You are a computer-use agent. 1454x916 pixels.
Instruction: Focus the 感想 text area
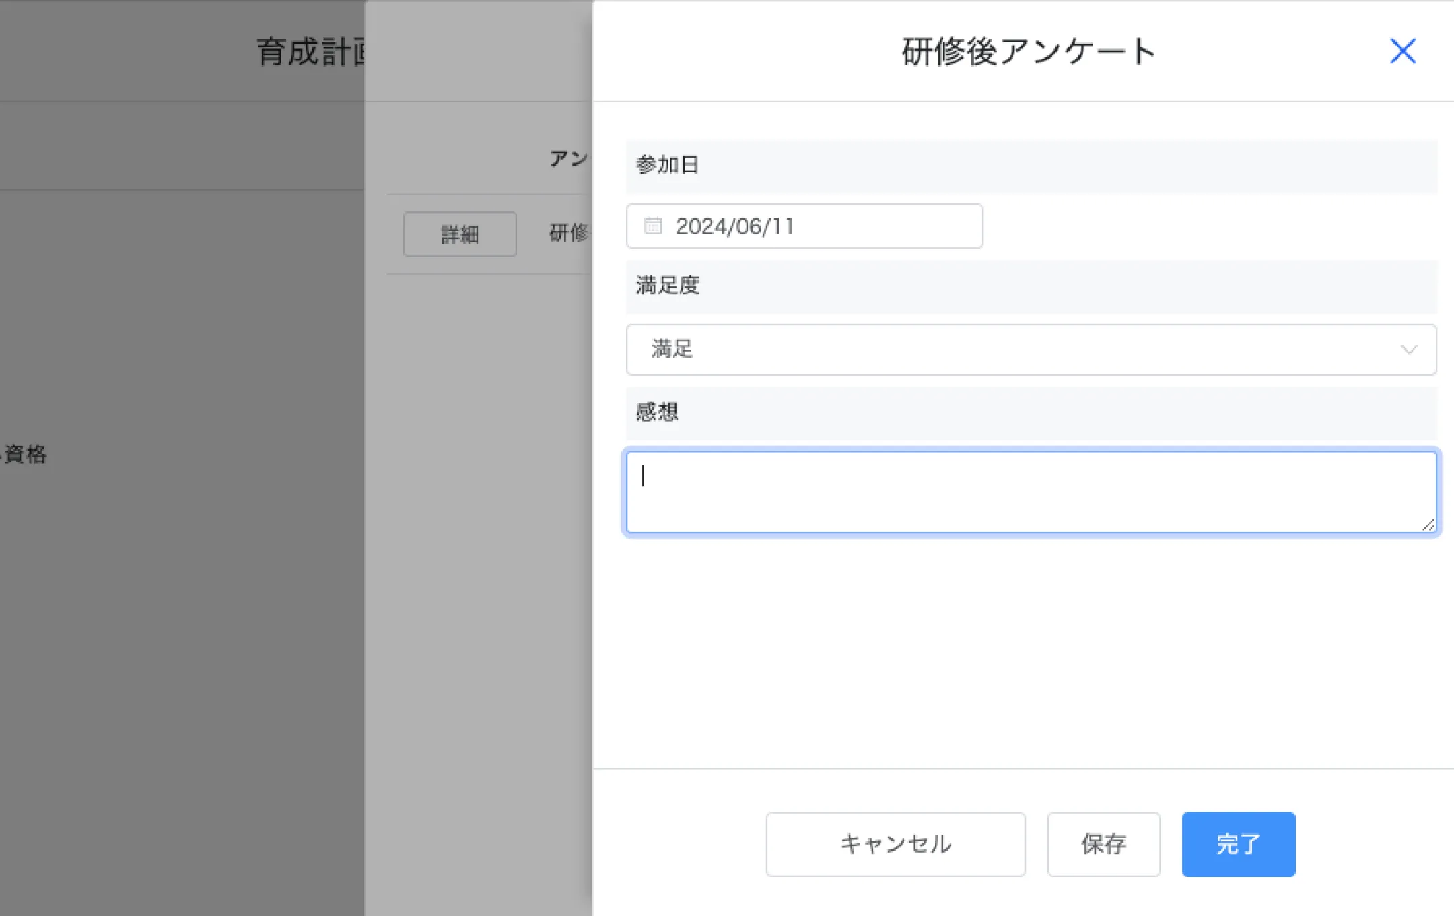click(x=1030, y=492)
